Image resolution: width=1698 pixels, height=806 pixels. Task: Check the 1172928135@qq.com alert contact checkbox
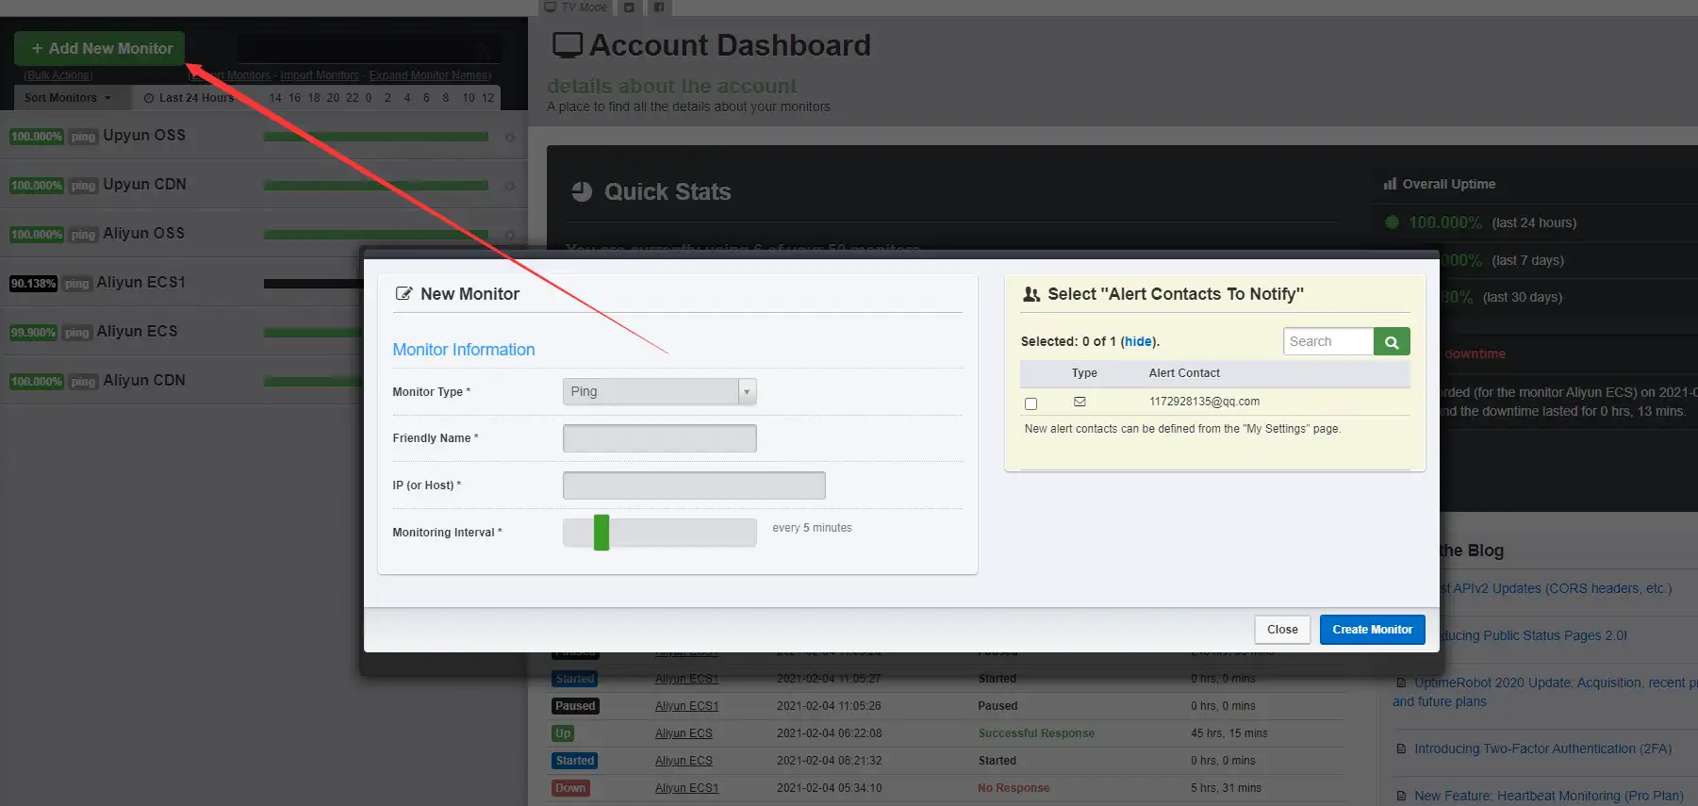(x=1030, y=403)
